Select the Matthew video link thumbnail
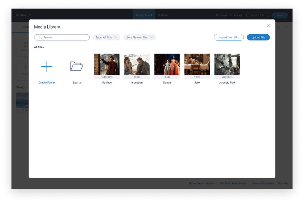The width and height of the screenshot is (304, 203). point(107,64)
